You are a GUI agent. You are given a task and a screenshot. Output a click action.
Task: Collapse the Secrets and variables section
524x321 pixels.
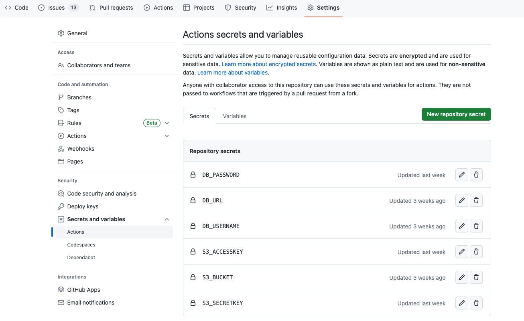pyautogui.click(x=167, y=219)
